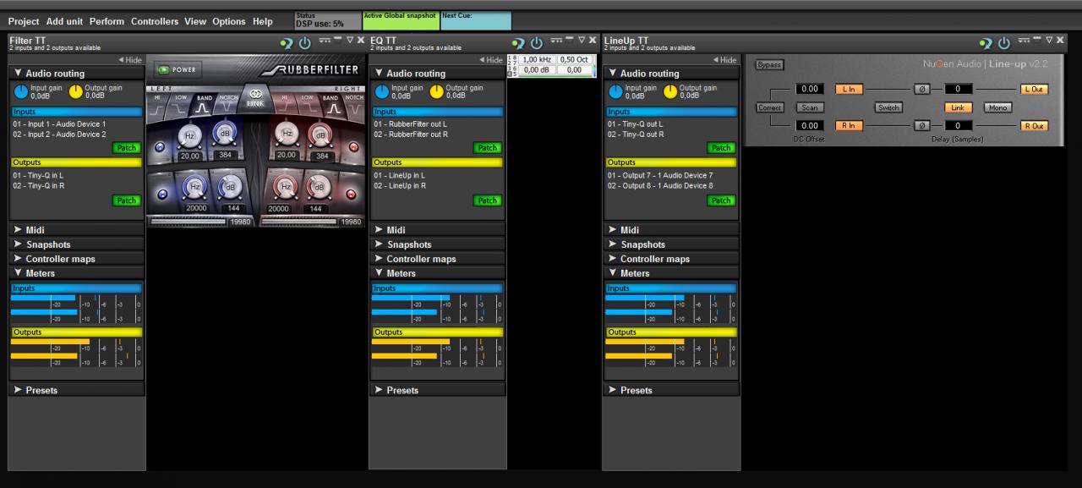This screenshot has height=488, width=1082.
Task: Click the upper phase invert Ø button in Line-up
Action: [x=922, y=89]
